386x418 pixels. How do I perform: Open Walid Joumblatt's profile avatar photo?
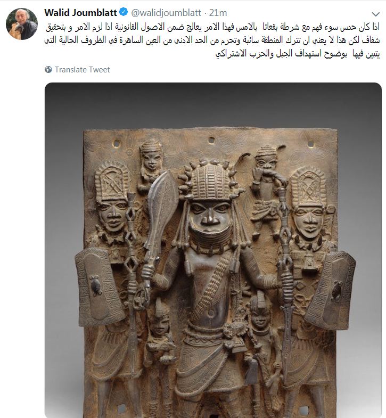click(x=22, y=24)
